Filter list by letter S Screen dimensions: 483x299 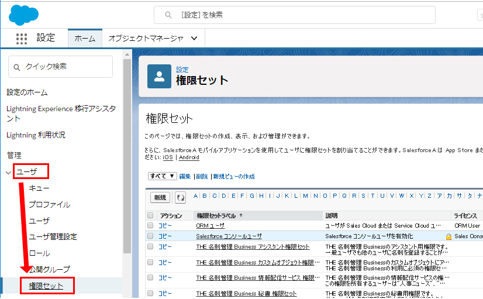pos(363,196)
